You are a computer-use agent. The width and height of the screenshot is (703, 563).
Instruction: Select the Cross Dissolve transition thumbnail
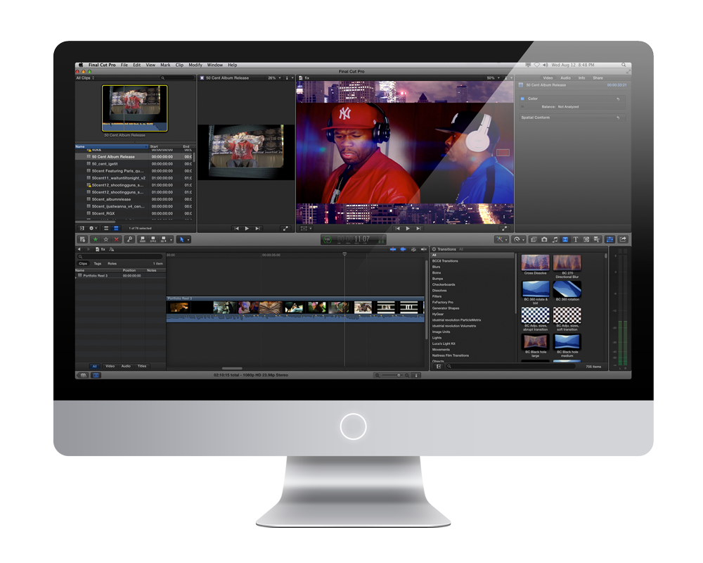[535, 262]
